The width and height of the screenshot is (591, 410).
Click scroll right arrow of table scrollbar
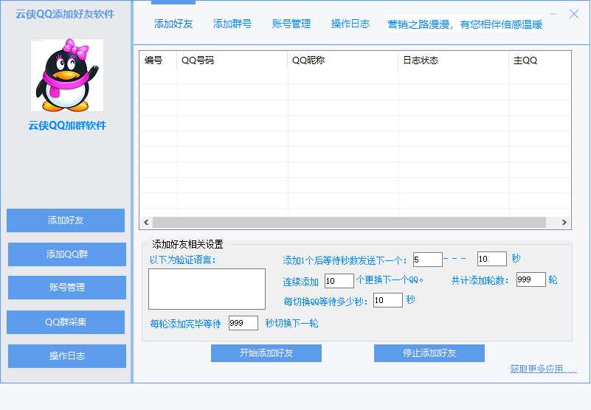[564, 223]
